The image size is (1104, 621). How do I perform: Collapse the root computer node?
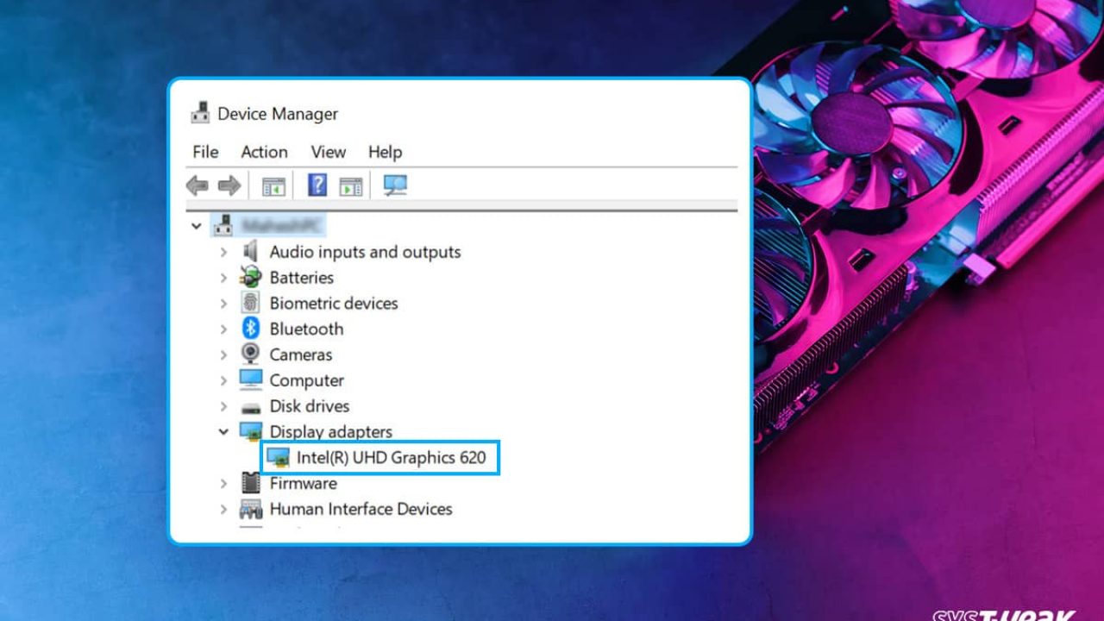197,227
